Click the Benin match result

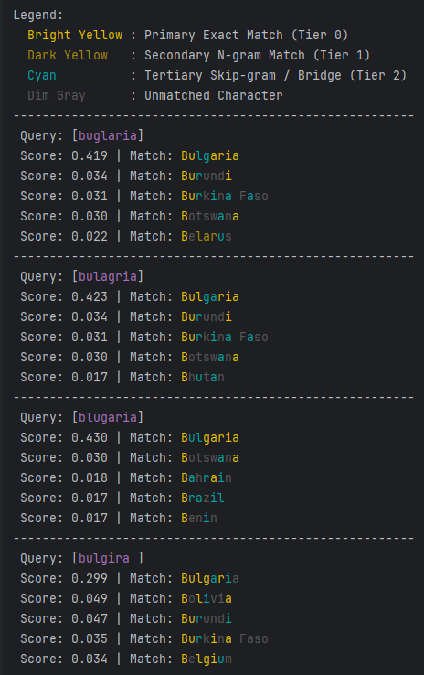[x=199, y=518]
